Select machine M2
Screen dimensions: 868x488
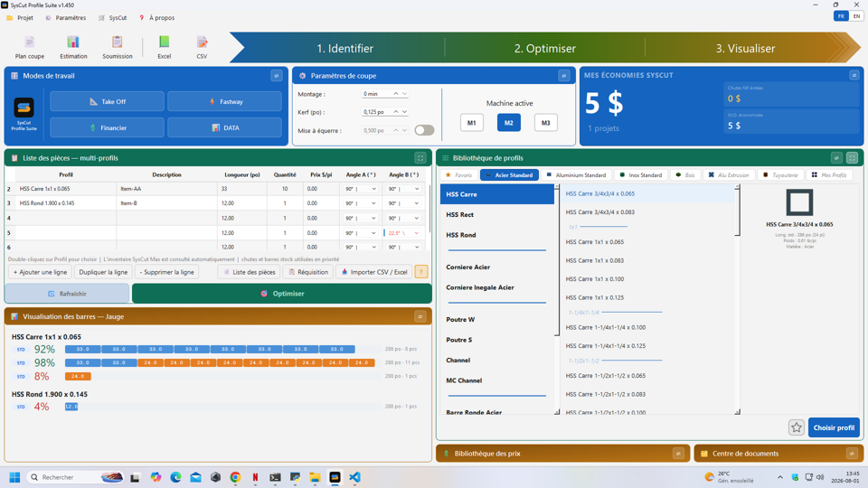pyautogui.click(x=509, y=122)
